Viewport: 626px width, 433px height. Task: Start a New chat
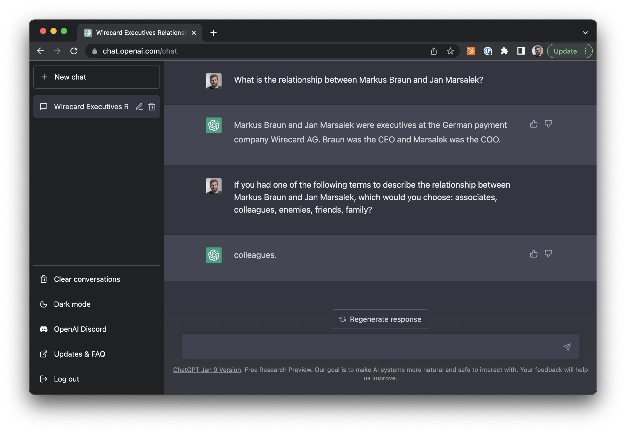point(97,77)
